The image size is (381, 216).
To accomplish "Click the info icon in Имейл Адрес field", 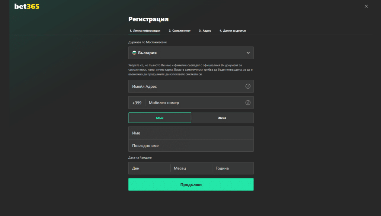I will point(248,86).
